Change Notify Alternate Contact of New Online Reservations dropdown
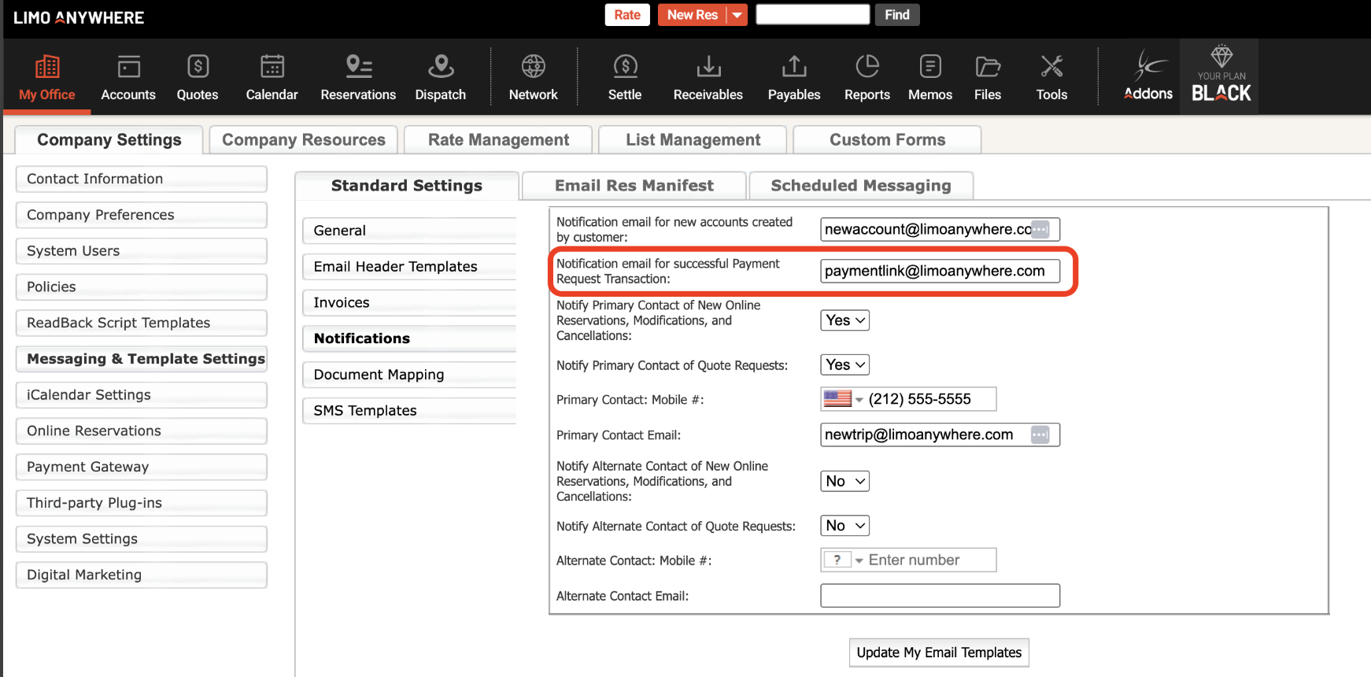This screenshot has width=1371, height=677. click(845, 481)
